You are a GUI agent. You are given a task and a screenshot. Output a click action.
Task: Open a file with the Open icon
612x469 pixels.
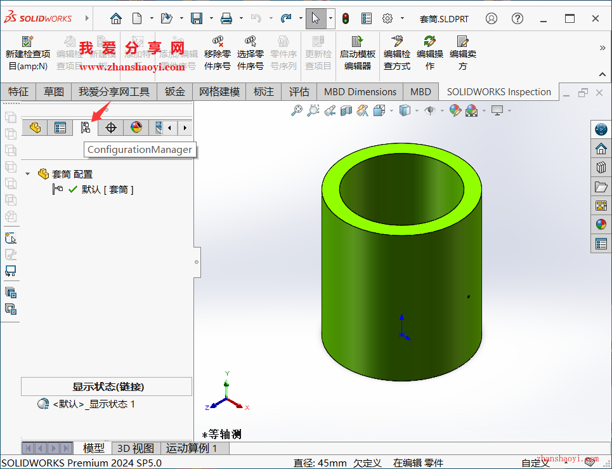[x=167, y=18]
